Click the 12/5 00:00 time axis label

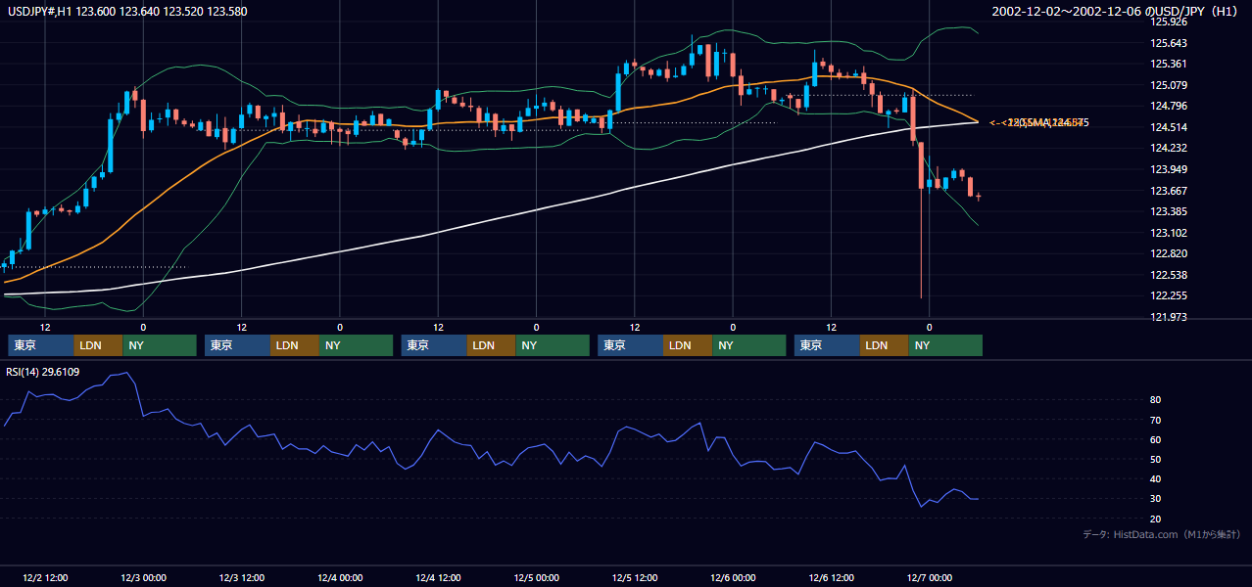pyautogui.click(x=537, y=578)
